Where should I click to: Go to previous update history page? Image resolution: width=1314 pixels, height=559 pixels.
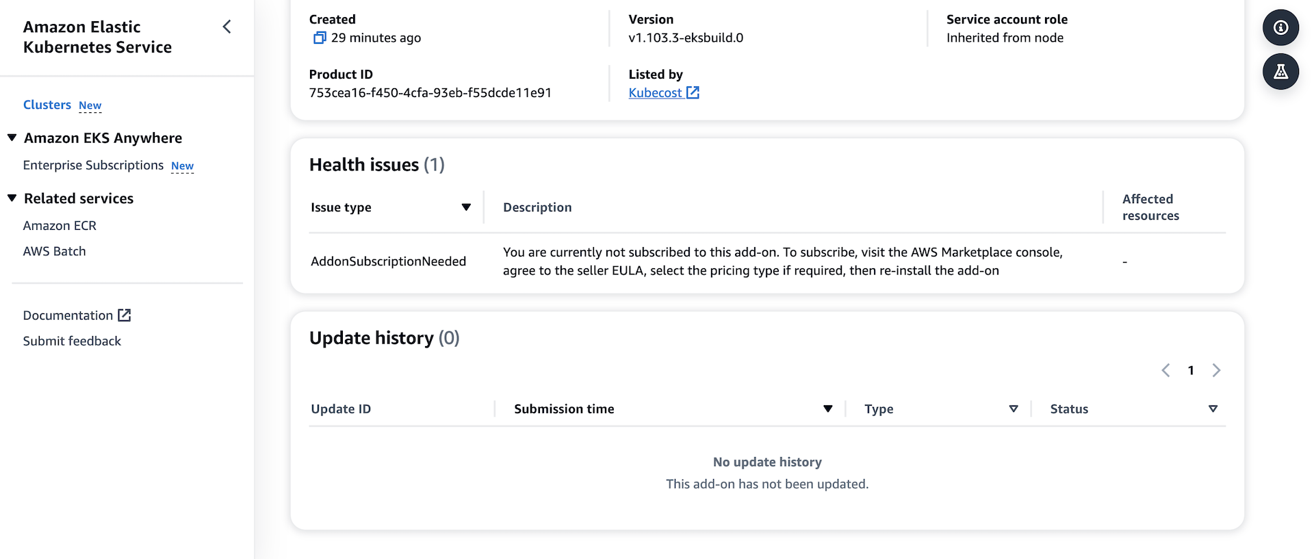1165,370
